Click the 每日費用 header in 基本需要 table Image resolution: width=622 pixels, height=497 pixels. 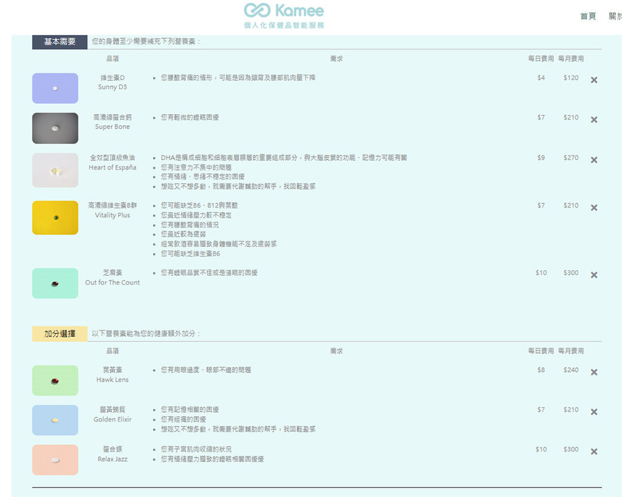pos(541,59)
